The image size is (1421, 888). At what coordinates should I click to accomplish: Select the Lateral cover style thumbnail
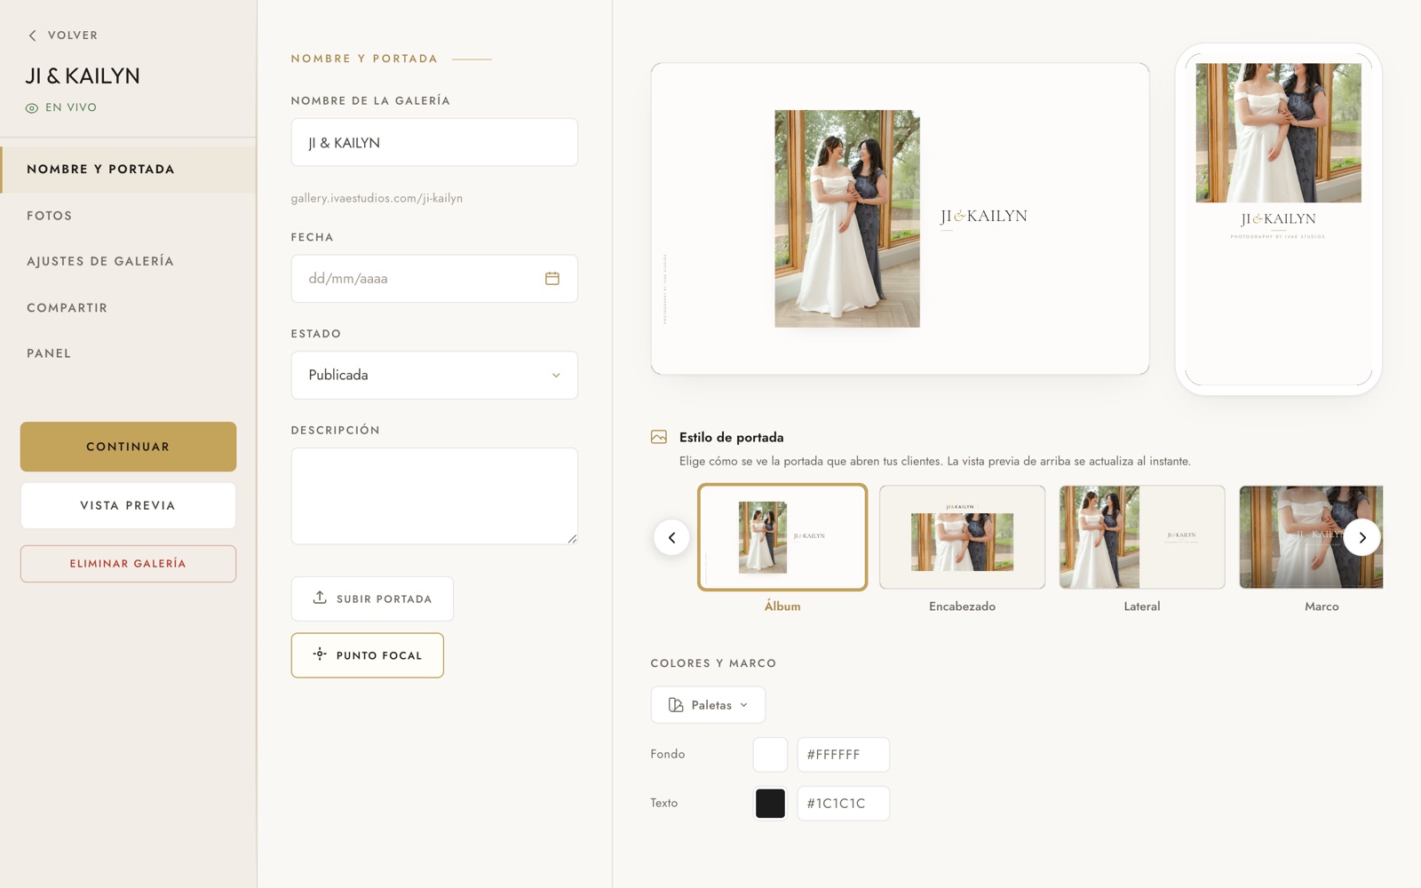(x=1142, y=537)
